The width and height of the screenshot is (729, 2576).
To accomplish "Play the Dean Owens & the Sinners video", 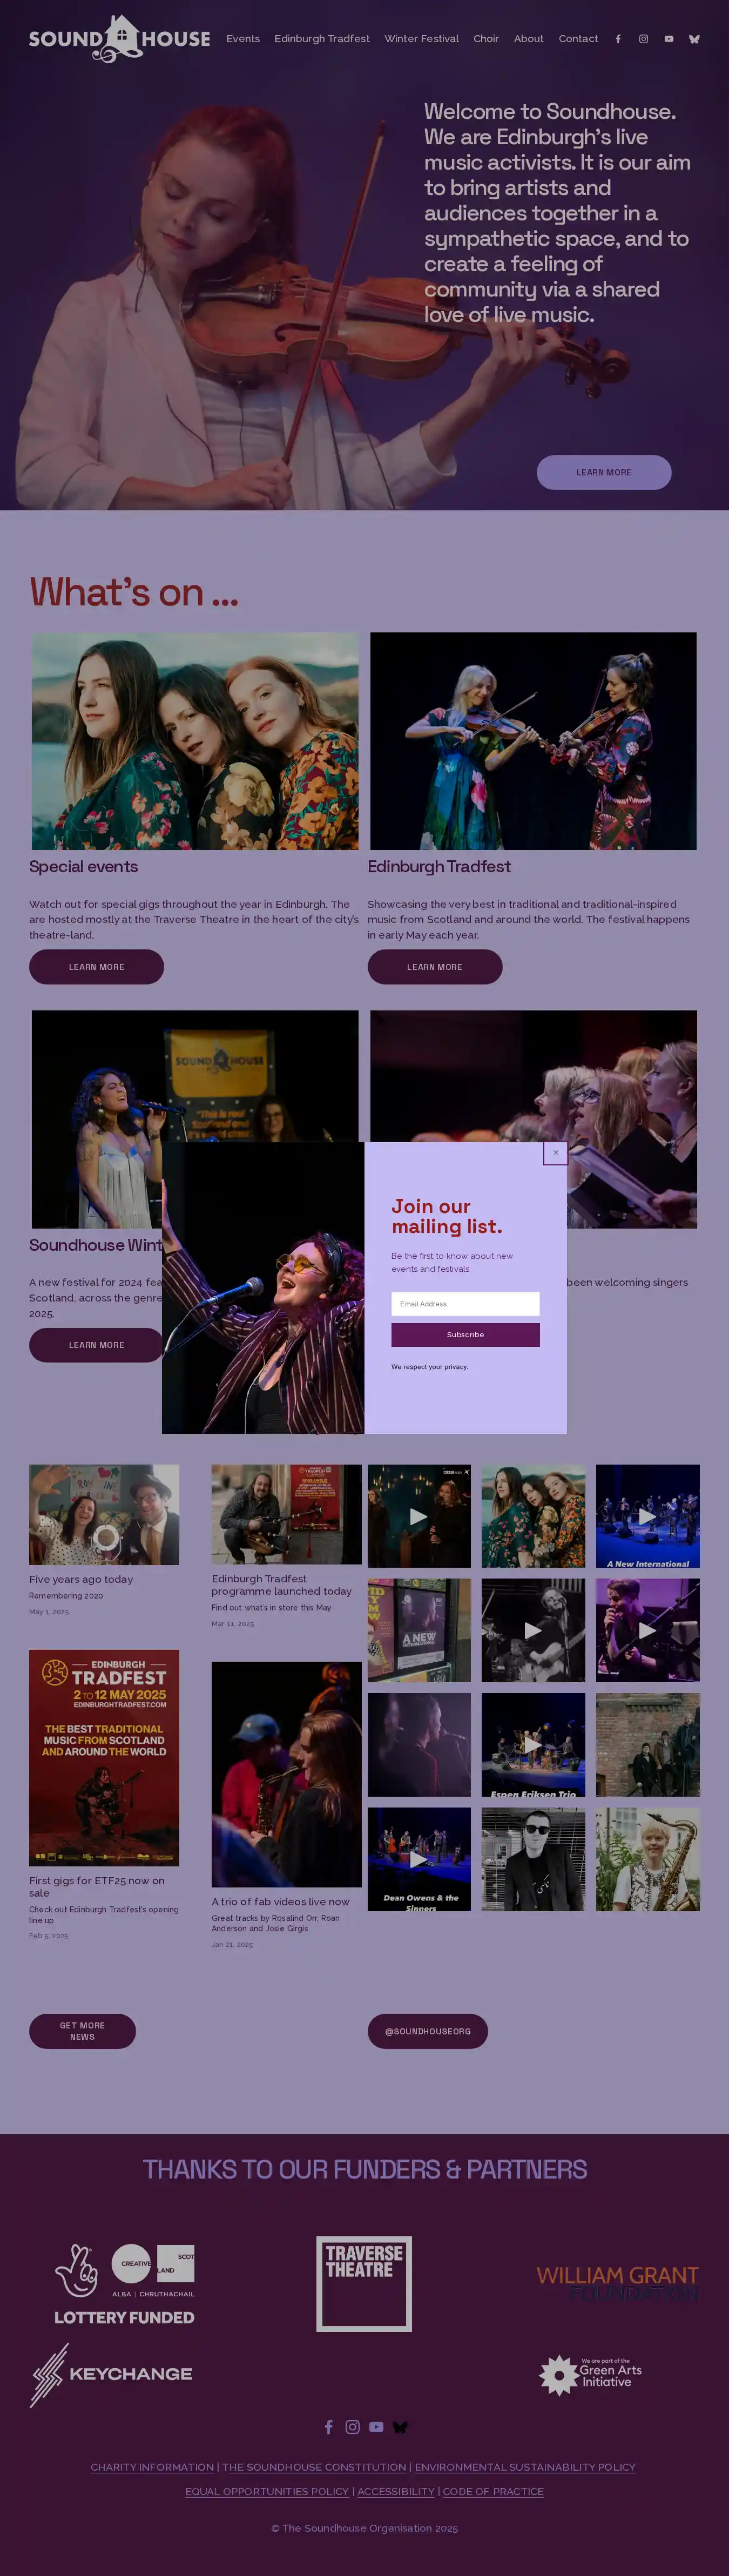I will pos(419,1859).
